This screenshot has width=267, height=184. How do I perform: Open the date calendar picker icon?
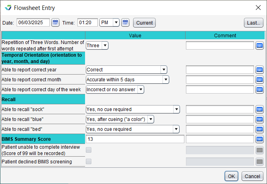tap(55, 23)
